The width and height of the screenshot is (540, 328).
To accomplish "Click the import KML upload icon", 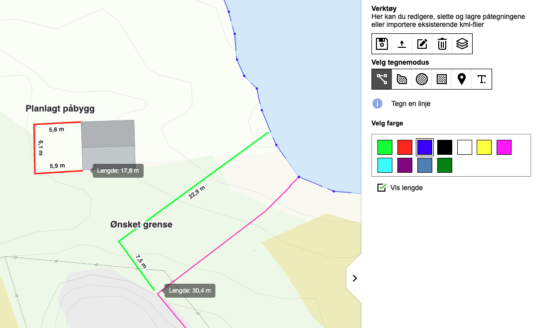I will click(402, 44).
